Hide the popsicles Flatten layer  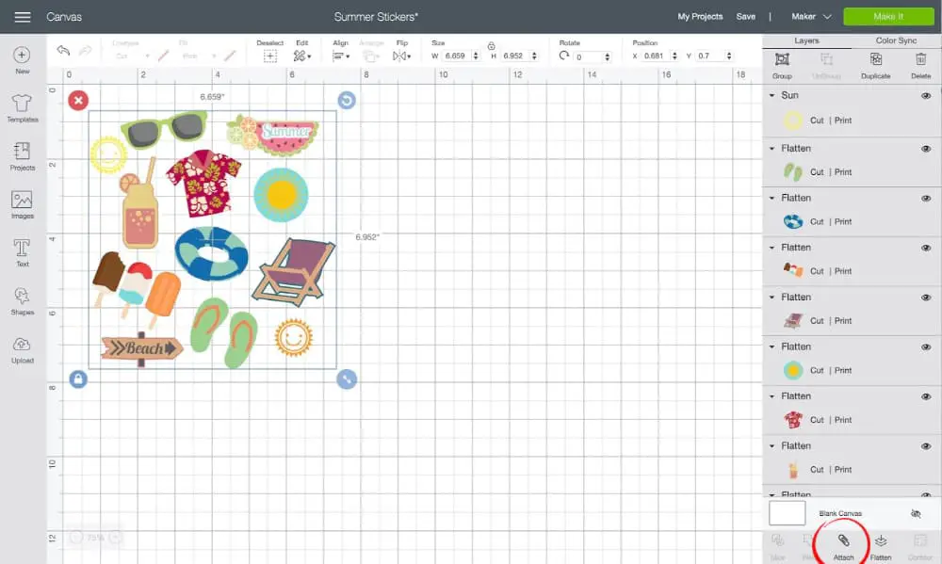(x=926, y=248)
